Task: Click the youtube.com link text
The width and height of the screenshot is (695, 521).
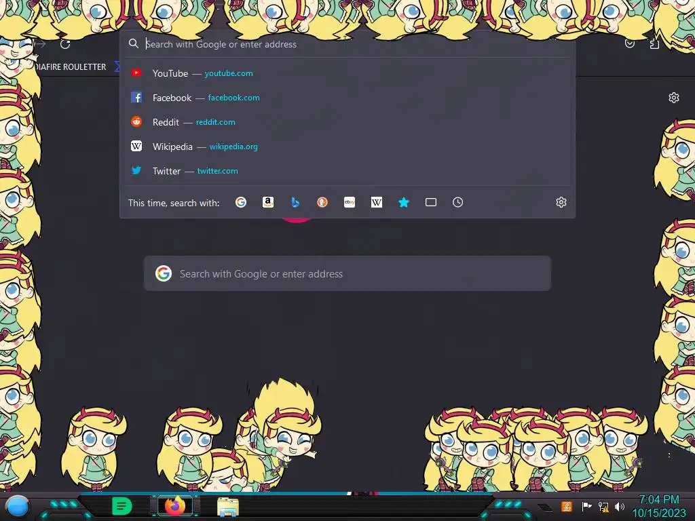Action: [x=229, y=73]
